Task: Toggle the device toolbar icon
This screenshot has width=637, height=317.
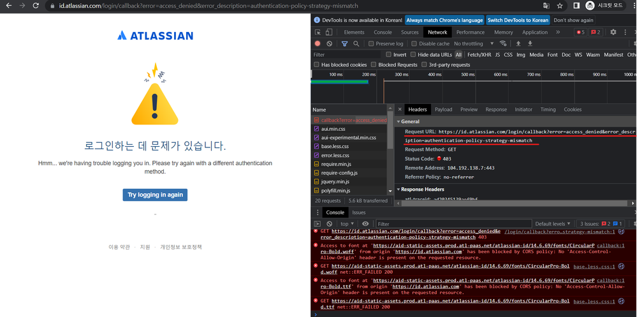Action: [329, 32]
